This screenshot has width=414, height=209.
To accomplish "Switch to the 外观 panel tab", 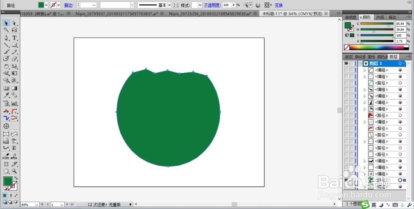I will tap(380, 17).
